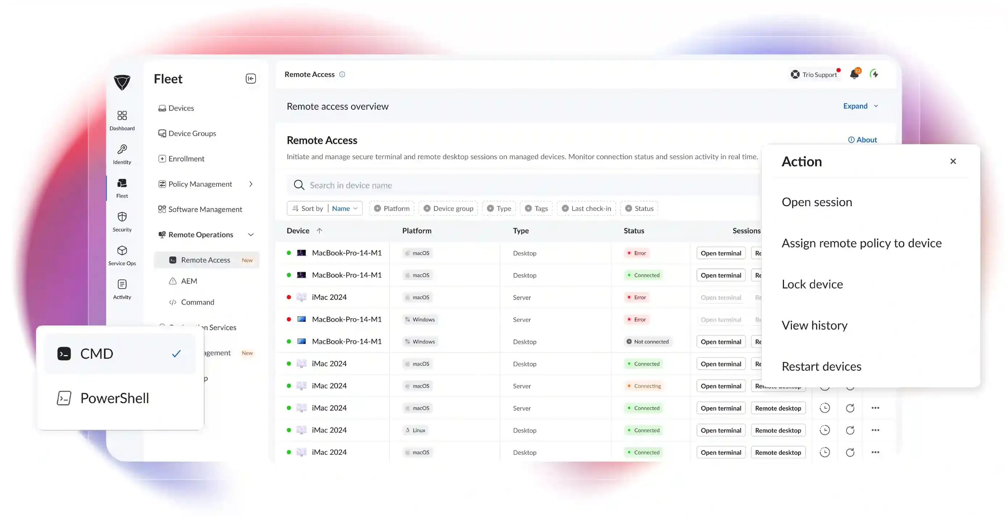Image resolution: width=1008 pixels, height=516 pixels.
Task: Click the About link
Action: 863,140
